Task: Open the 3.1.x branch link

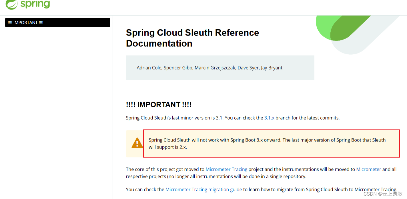Action: click(269, 118)
